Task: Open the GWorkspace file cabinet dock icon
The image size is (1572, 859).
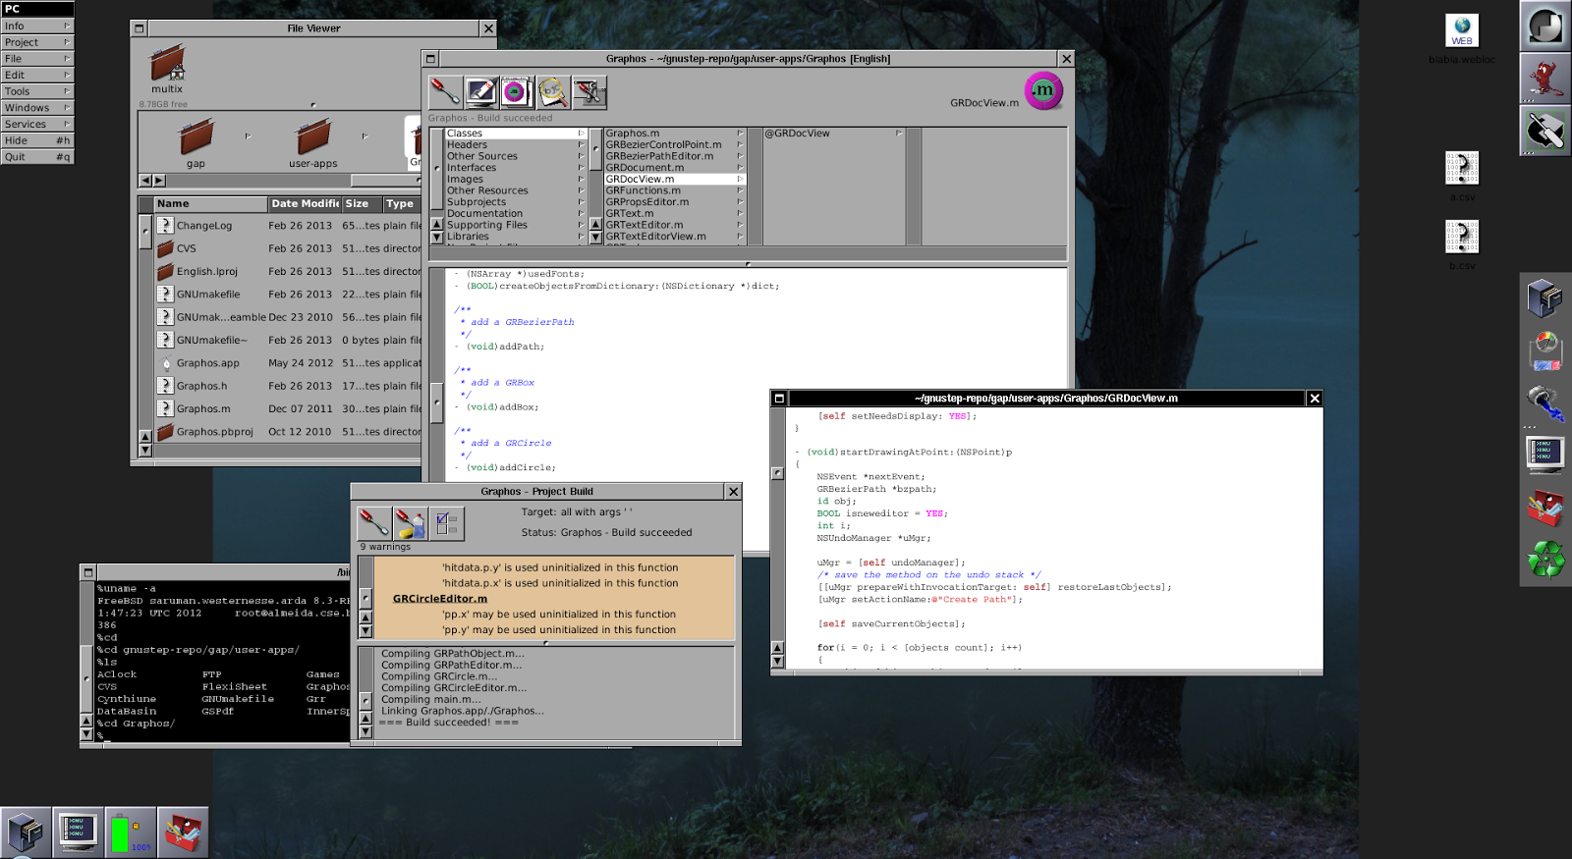Action: [x=1545, y=298]
